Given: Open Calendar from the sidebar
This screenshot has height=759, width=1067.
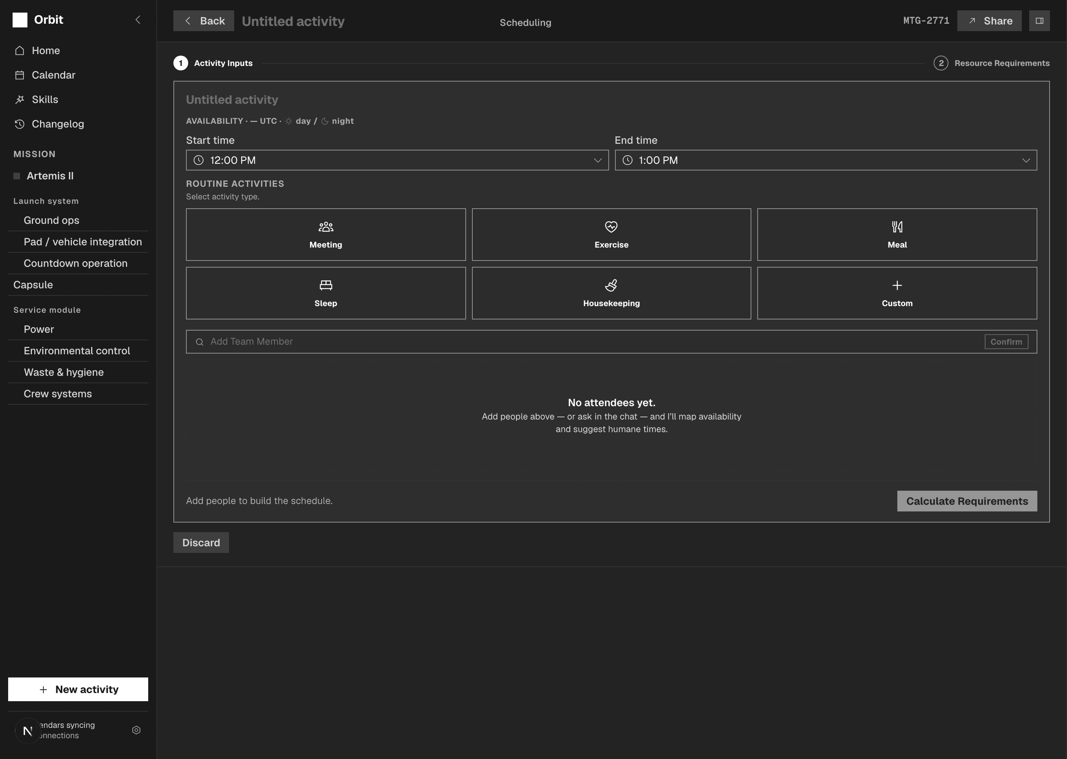Looking at the screenshot, I should tap(78, 75).
